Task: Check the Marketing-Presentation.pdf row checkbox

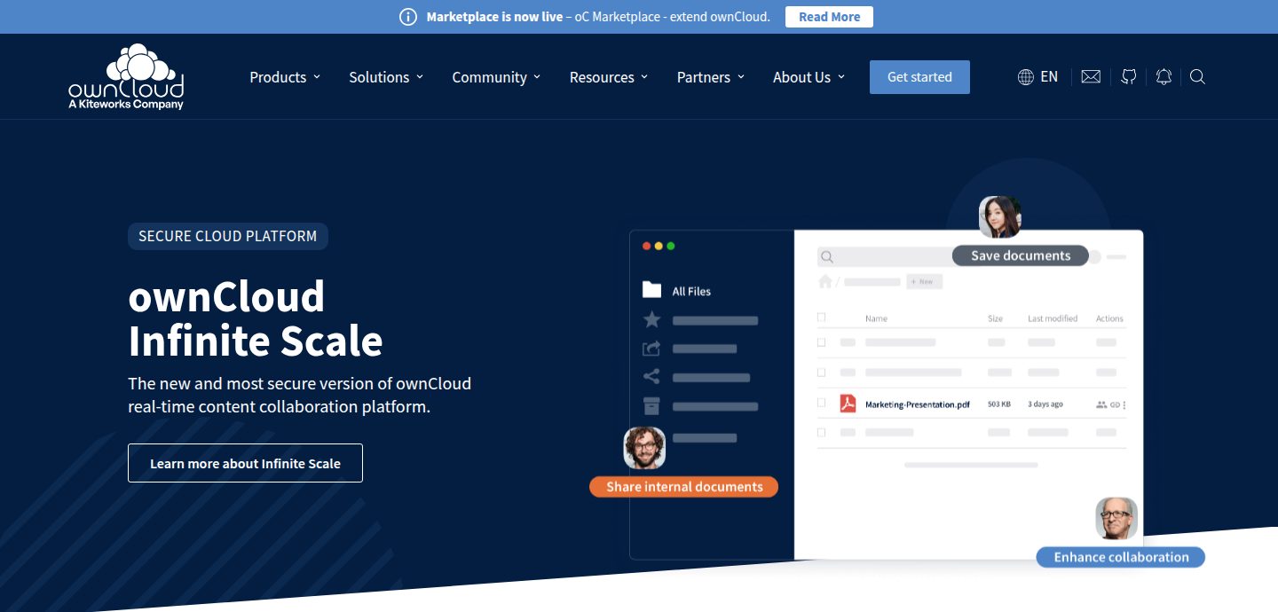Action: pyautogui.click(x=821, y=403)
